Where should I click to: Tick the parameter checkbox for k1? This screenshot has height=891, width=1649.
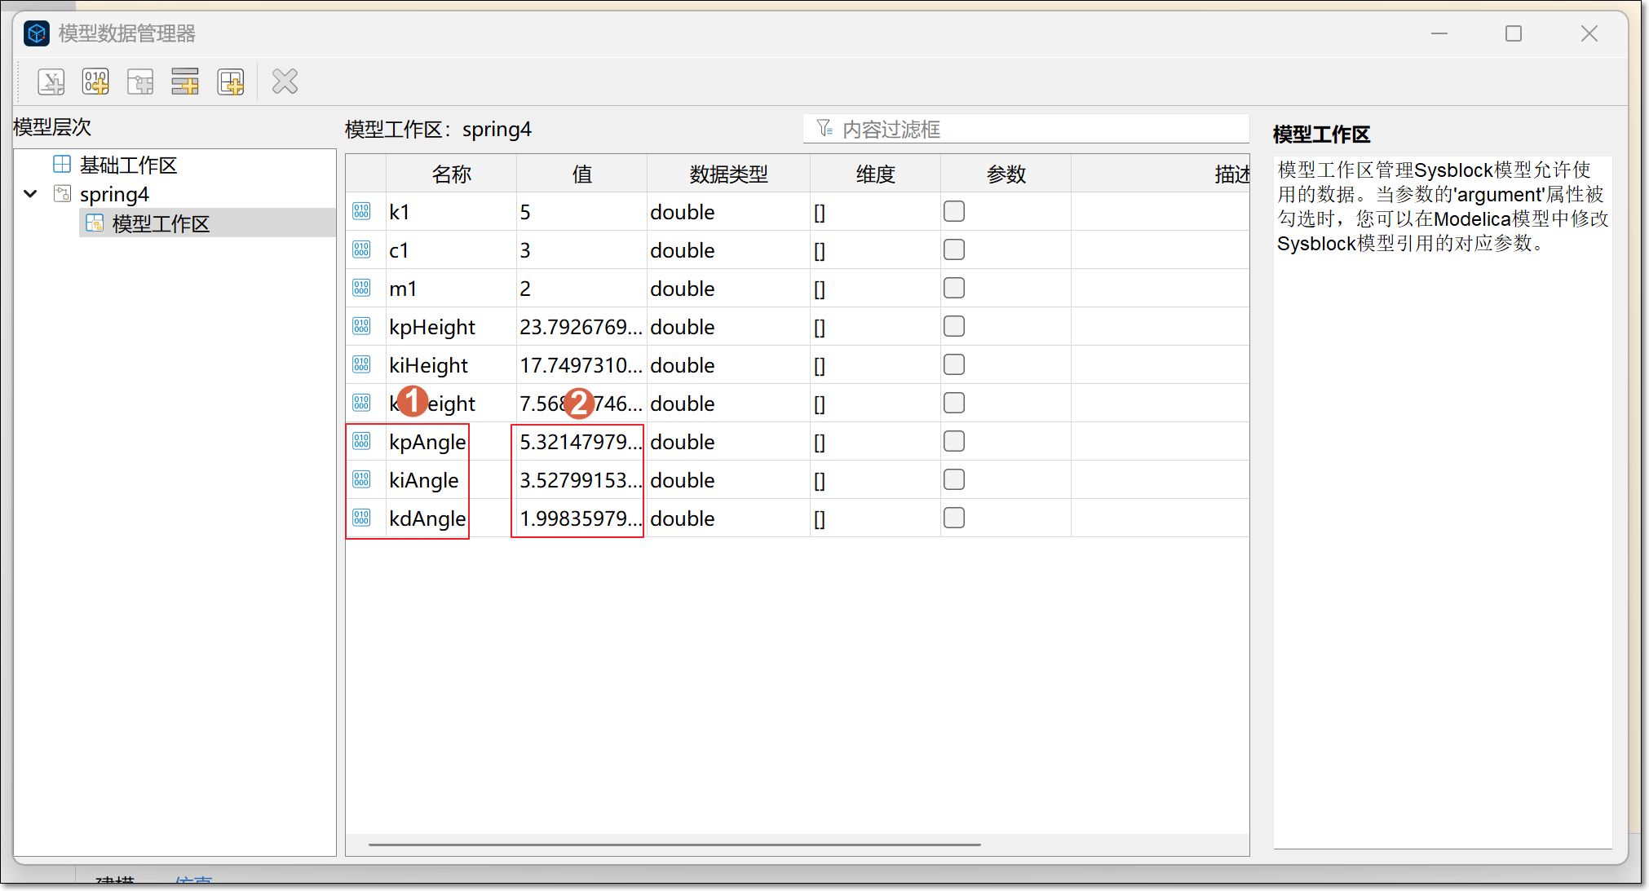tap(954, 212)
